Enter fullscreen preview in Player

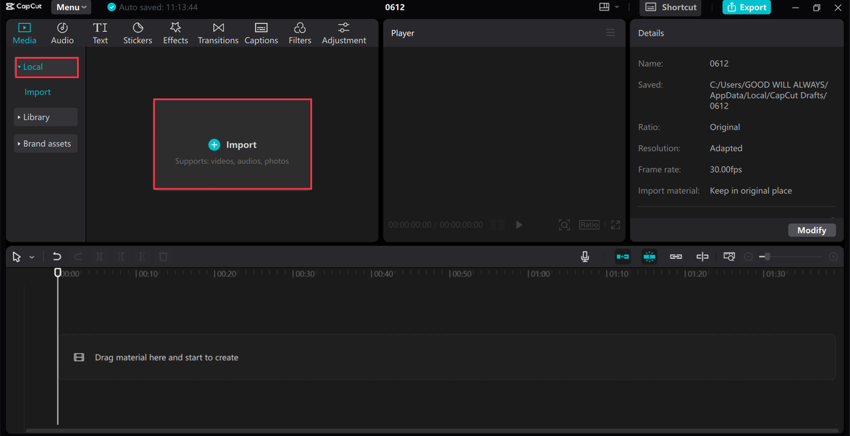click(616, 225)
